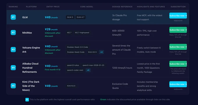
Task: Click the Exclusive Code Quota text
Action: point(120,86)
